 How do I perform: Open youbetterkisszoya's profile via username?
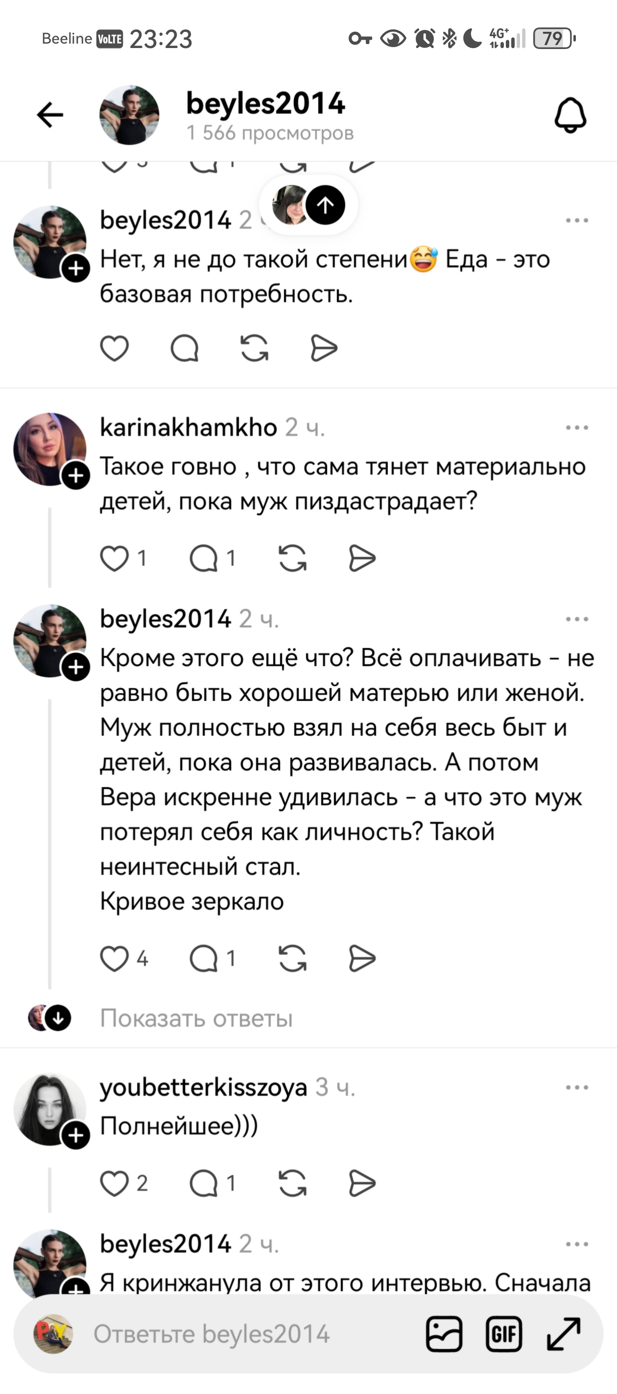[x=203, y=1087]
